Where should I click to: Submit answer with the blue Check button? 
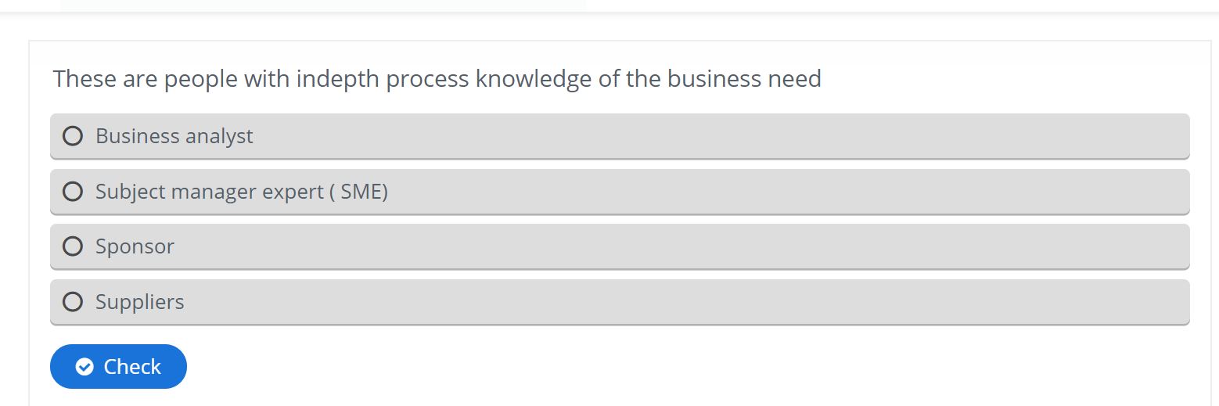click(118, 367)
